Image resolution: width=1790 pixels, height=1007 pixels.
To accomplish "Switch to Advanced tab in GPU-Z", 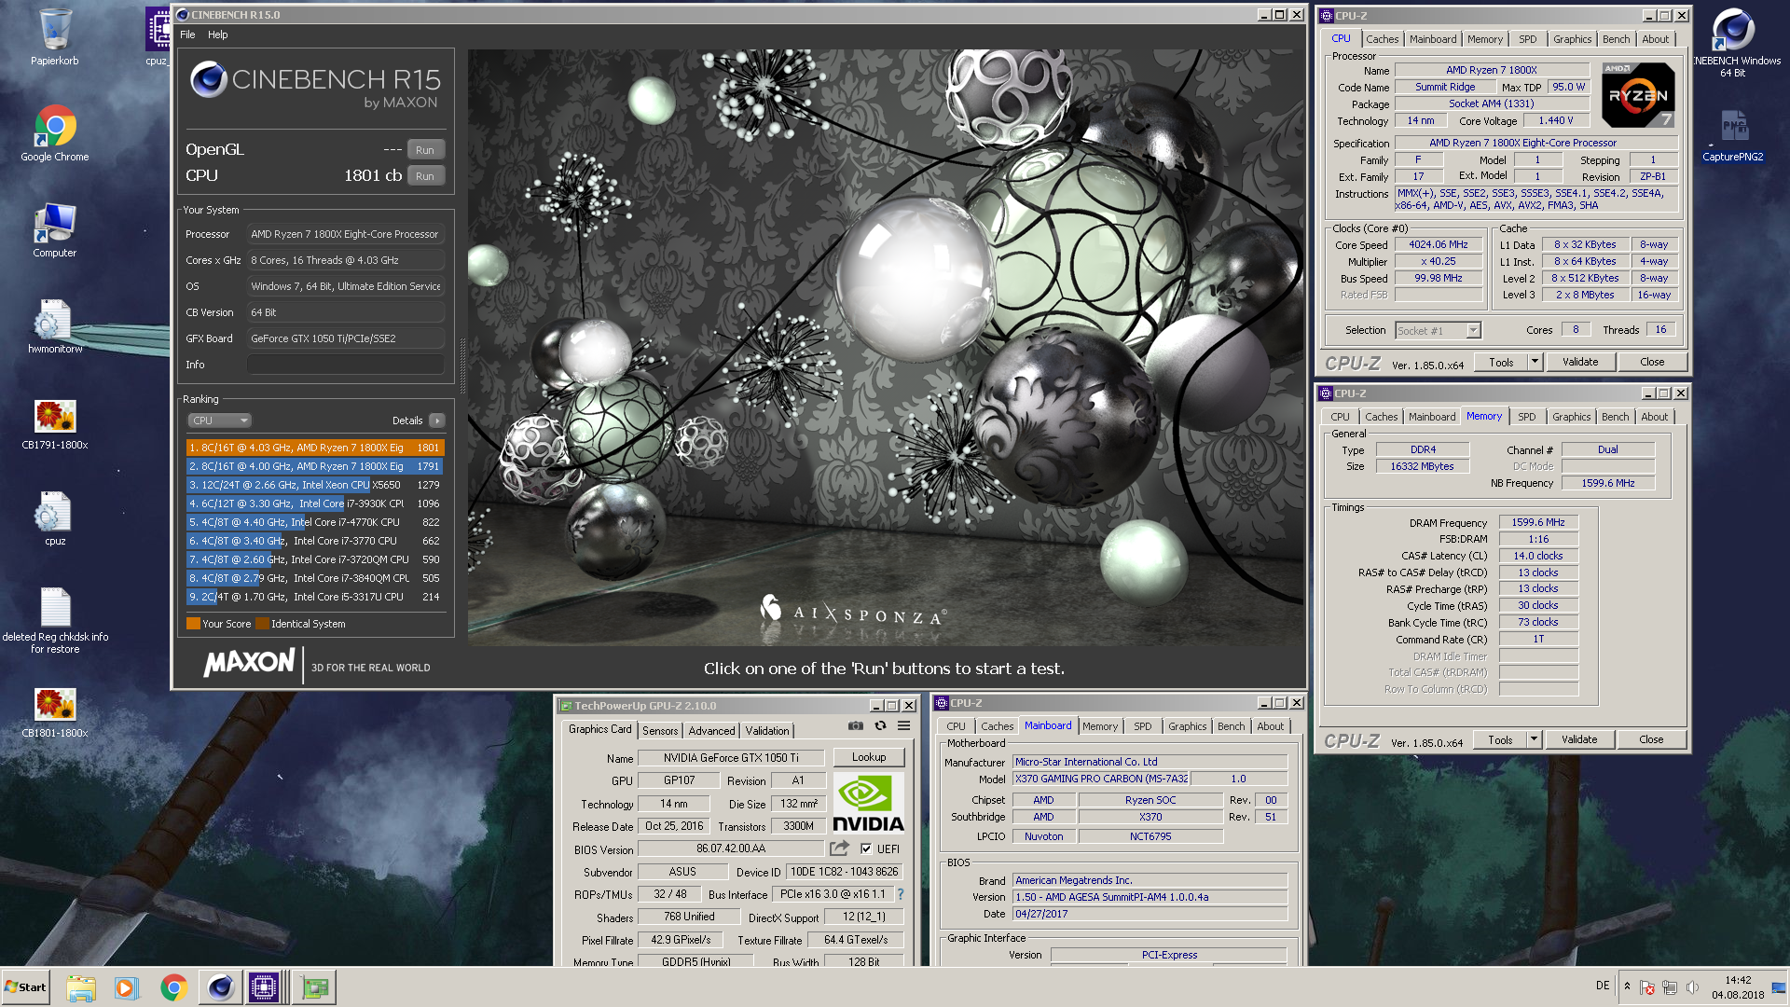I will click(711, 730).
